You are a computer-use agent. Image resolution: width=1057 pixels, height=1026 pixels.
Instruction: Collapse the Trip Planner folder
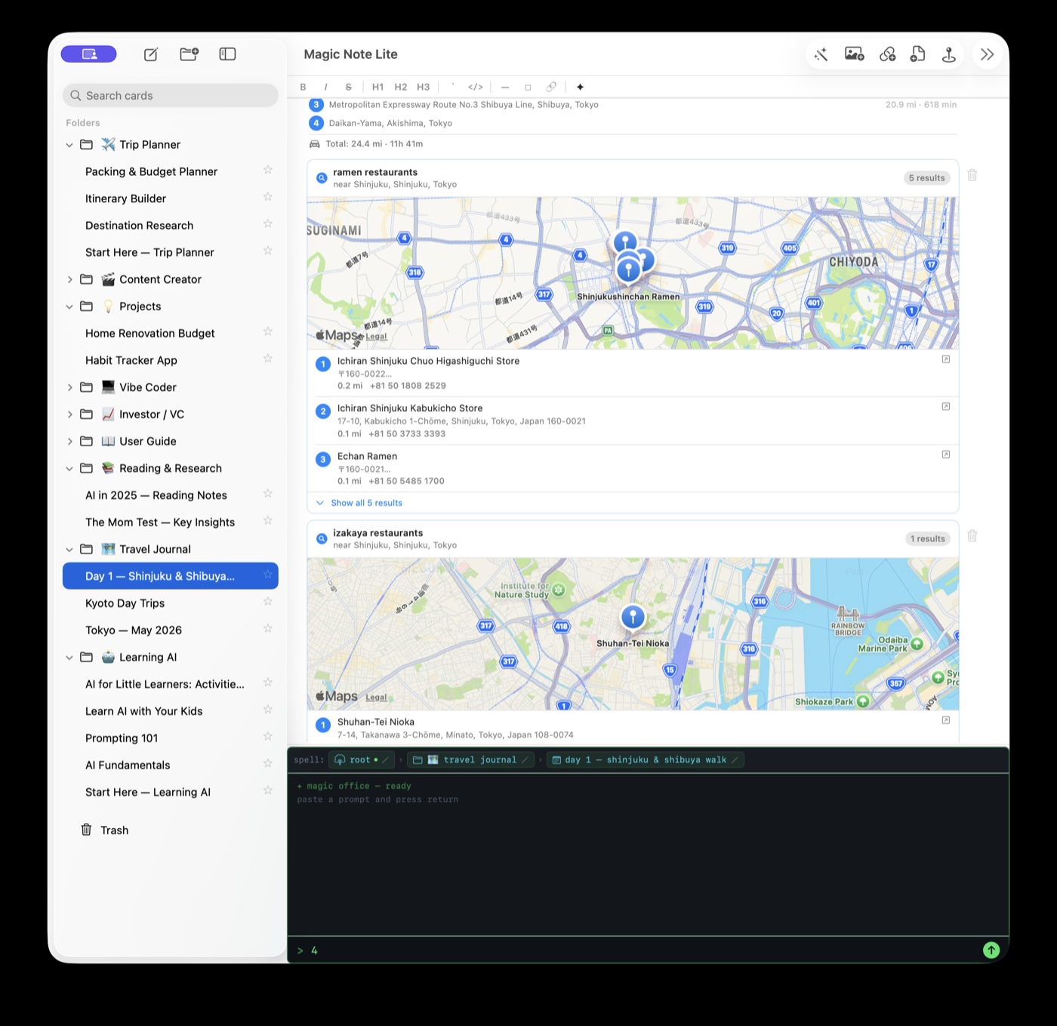(69, 145)
